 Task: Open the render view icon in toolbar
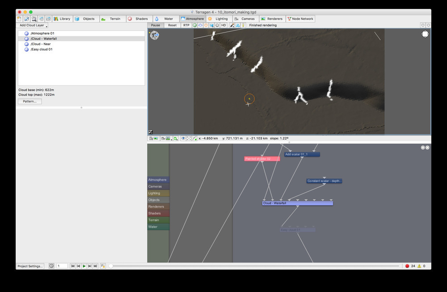pos(41,19)
